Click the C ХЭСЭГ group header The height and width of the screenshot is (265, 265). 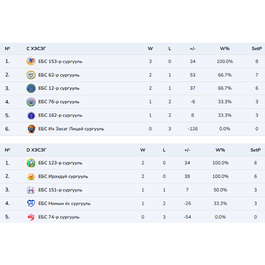(x=36, y=49)
